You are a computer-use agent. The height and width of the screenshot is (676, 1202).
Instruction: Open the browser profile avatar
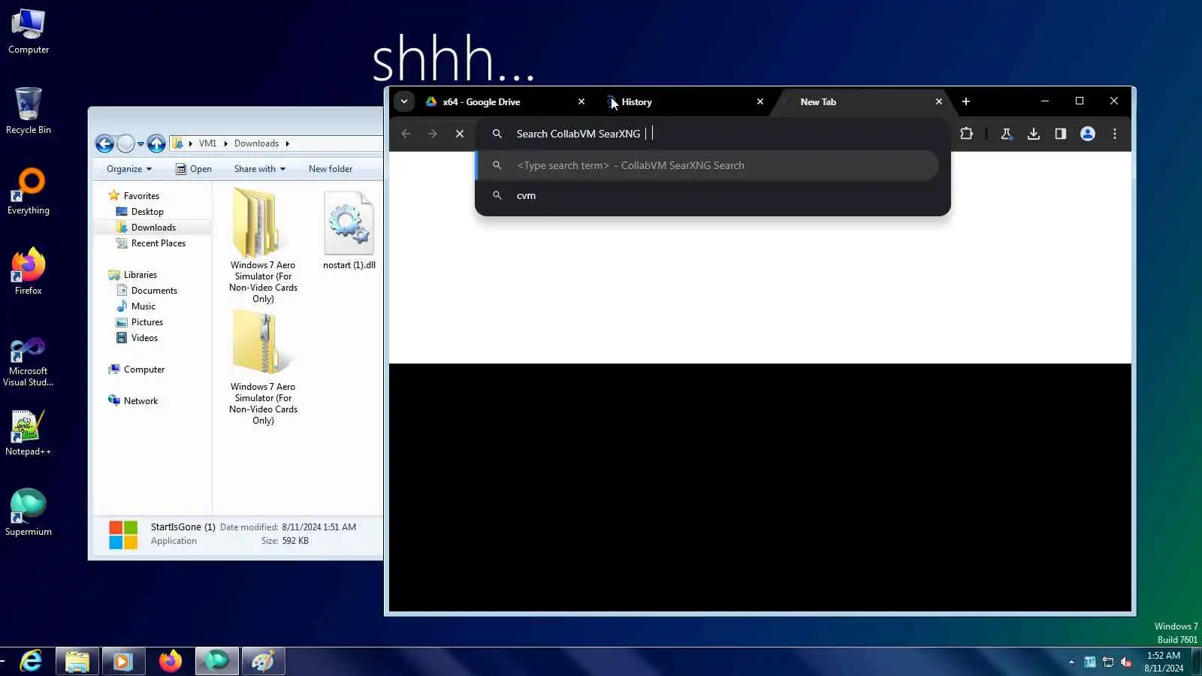point(1088,134)
